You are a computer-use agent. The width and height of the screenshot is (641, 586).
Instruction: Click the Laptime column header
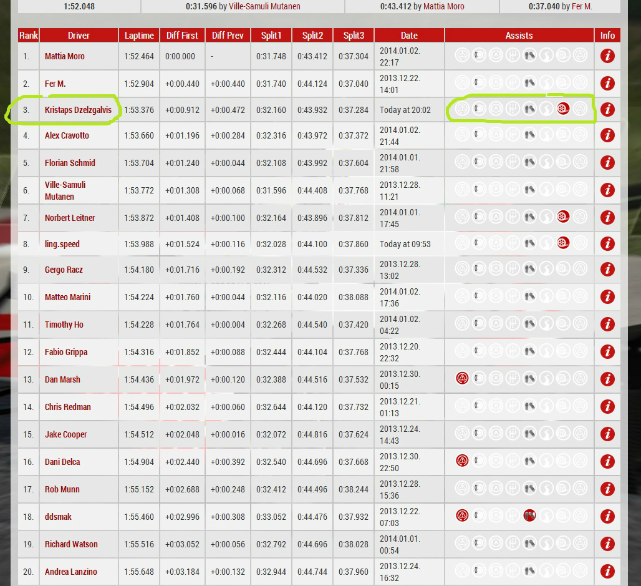[139, 35]
